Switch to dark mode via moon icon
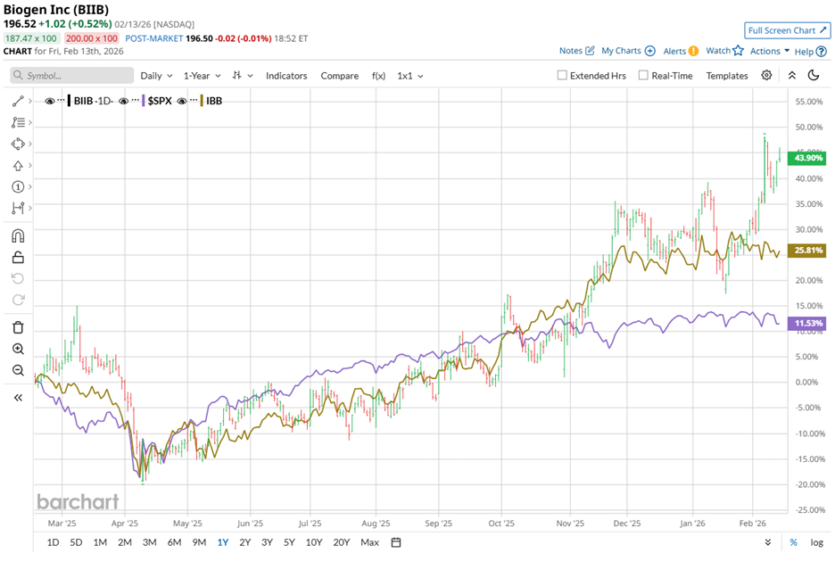Image resolution: width=835 pixels, height=561 pixels. click(x=813, y=76)
